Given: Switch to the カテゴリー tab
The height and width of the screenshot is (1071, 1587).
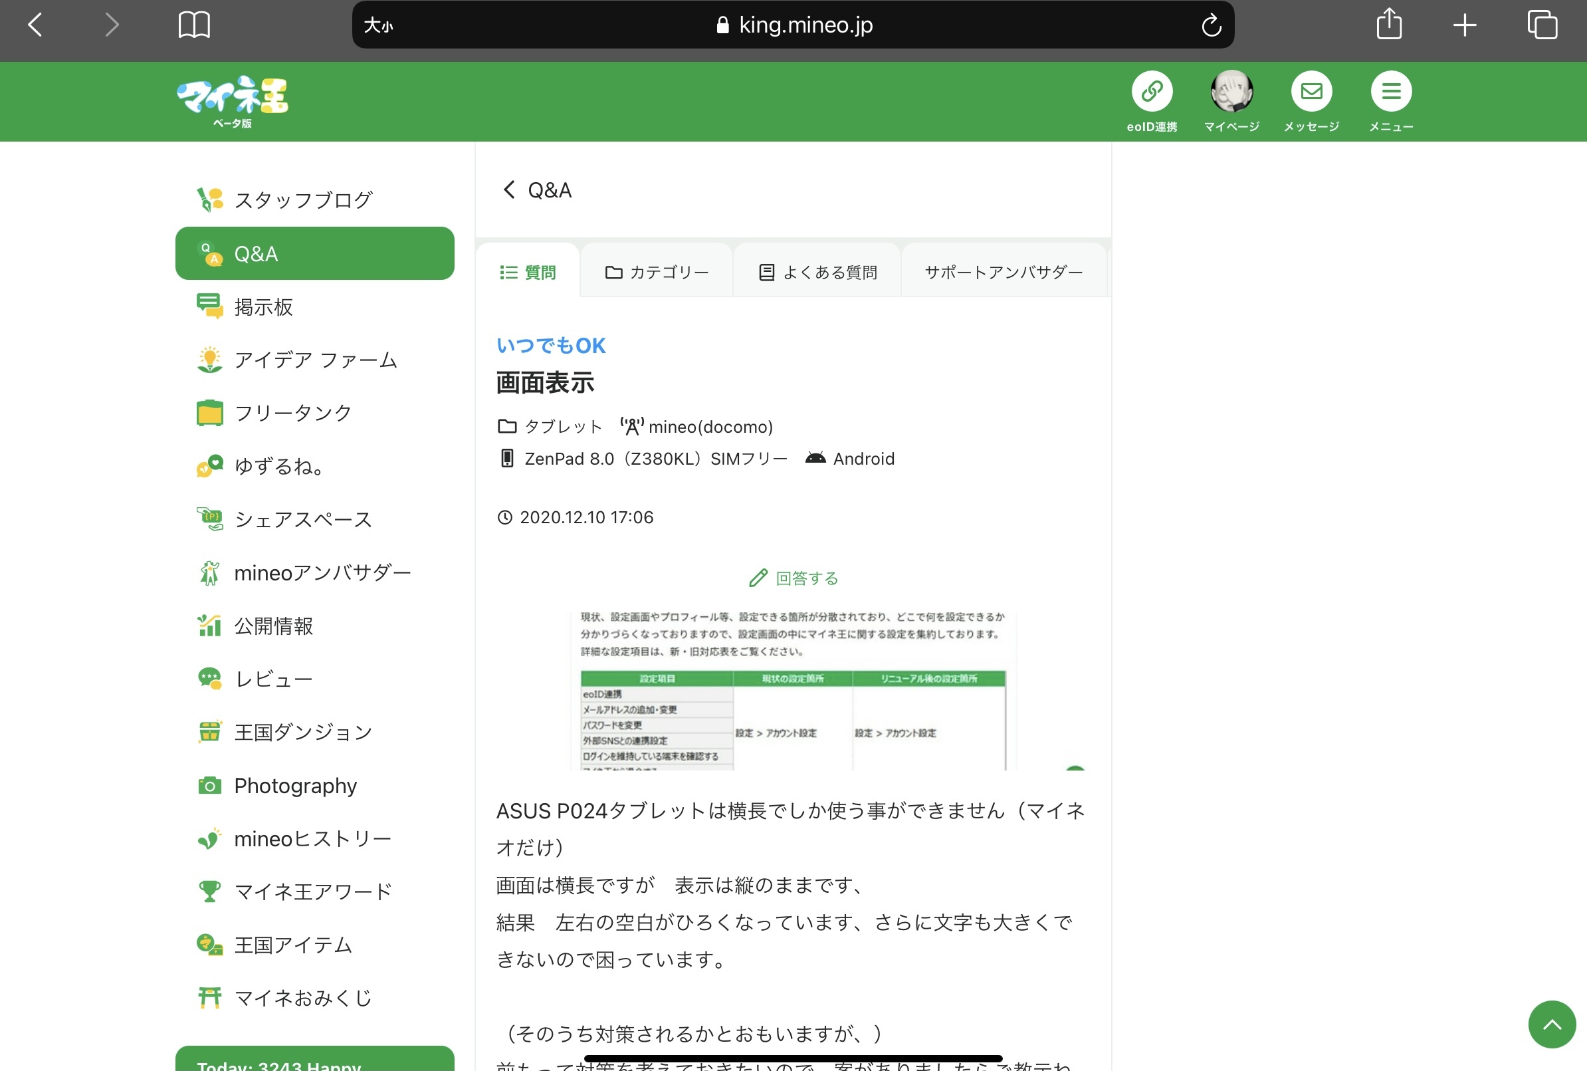Looking at the screenshot, I should (x=657, y=272).
